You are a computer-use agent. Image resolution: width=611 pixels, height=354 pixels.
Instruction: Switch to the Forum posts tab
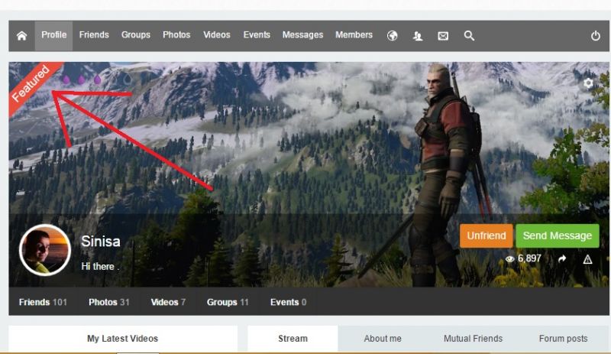pos(563,339)
